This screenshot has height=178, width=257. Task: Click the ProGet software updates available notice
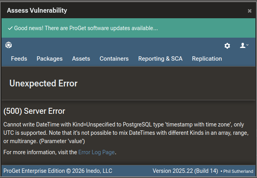(x=86, y=28)
